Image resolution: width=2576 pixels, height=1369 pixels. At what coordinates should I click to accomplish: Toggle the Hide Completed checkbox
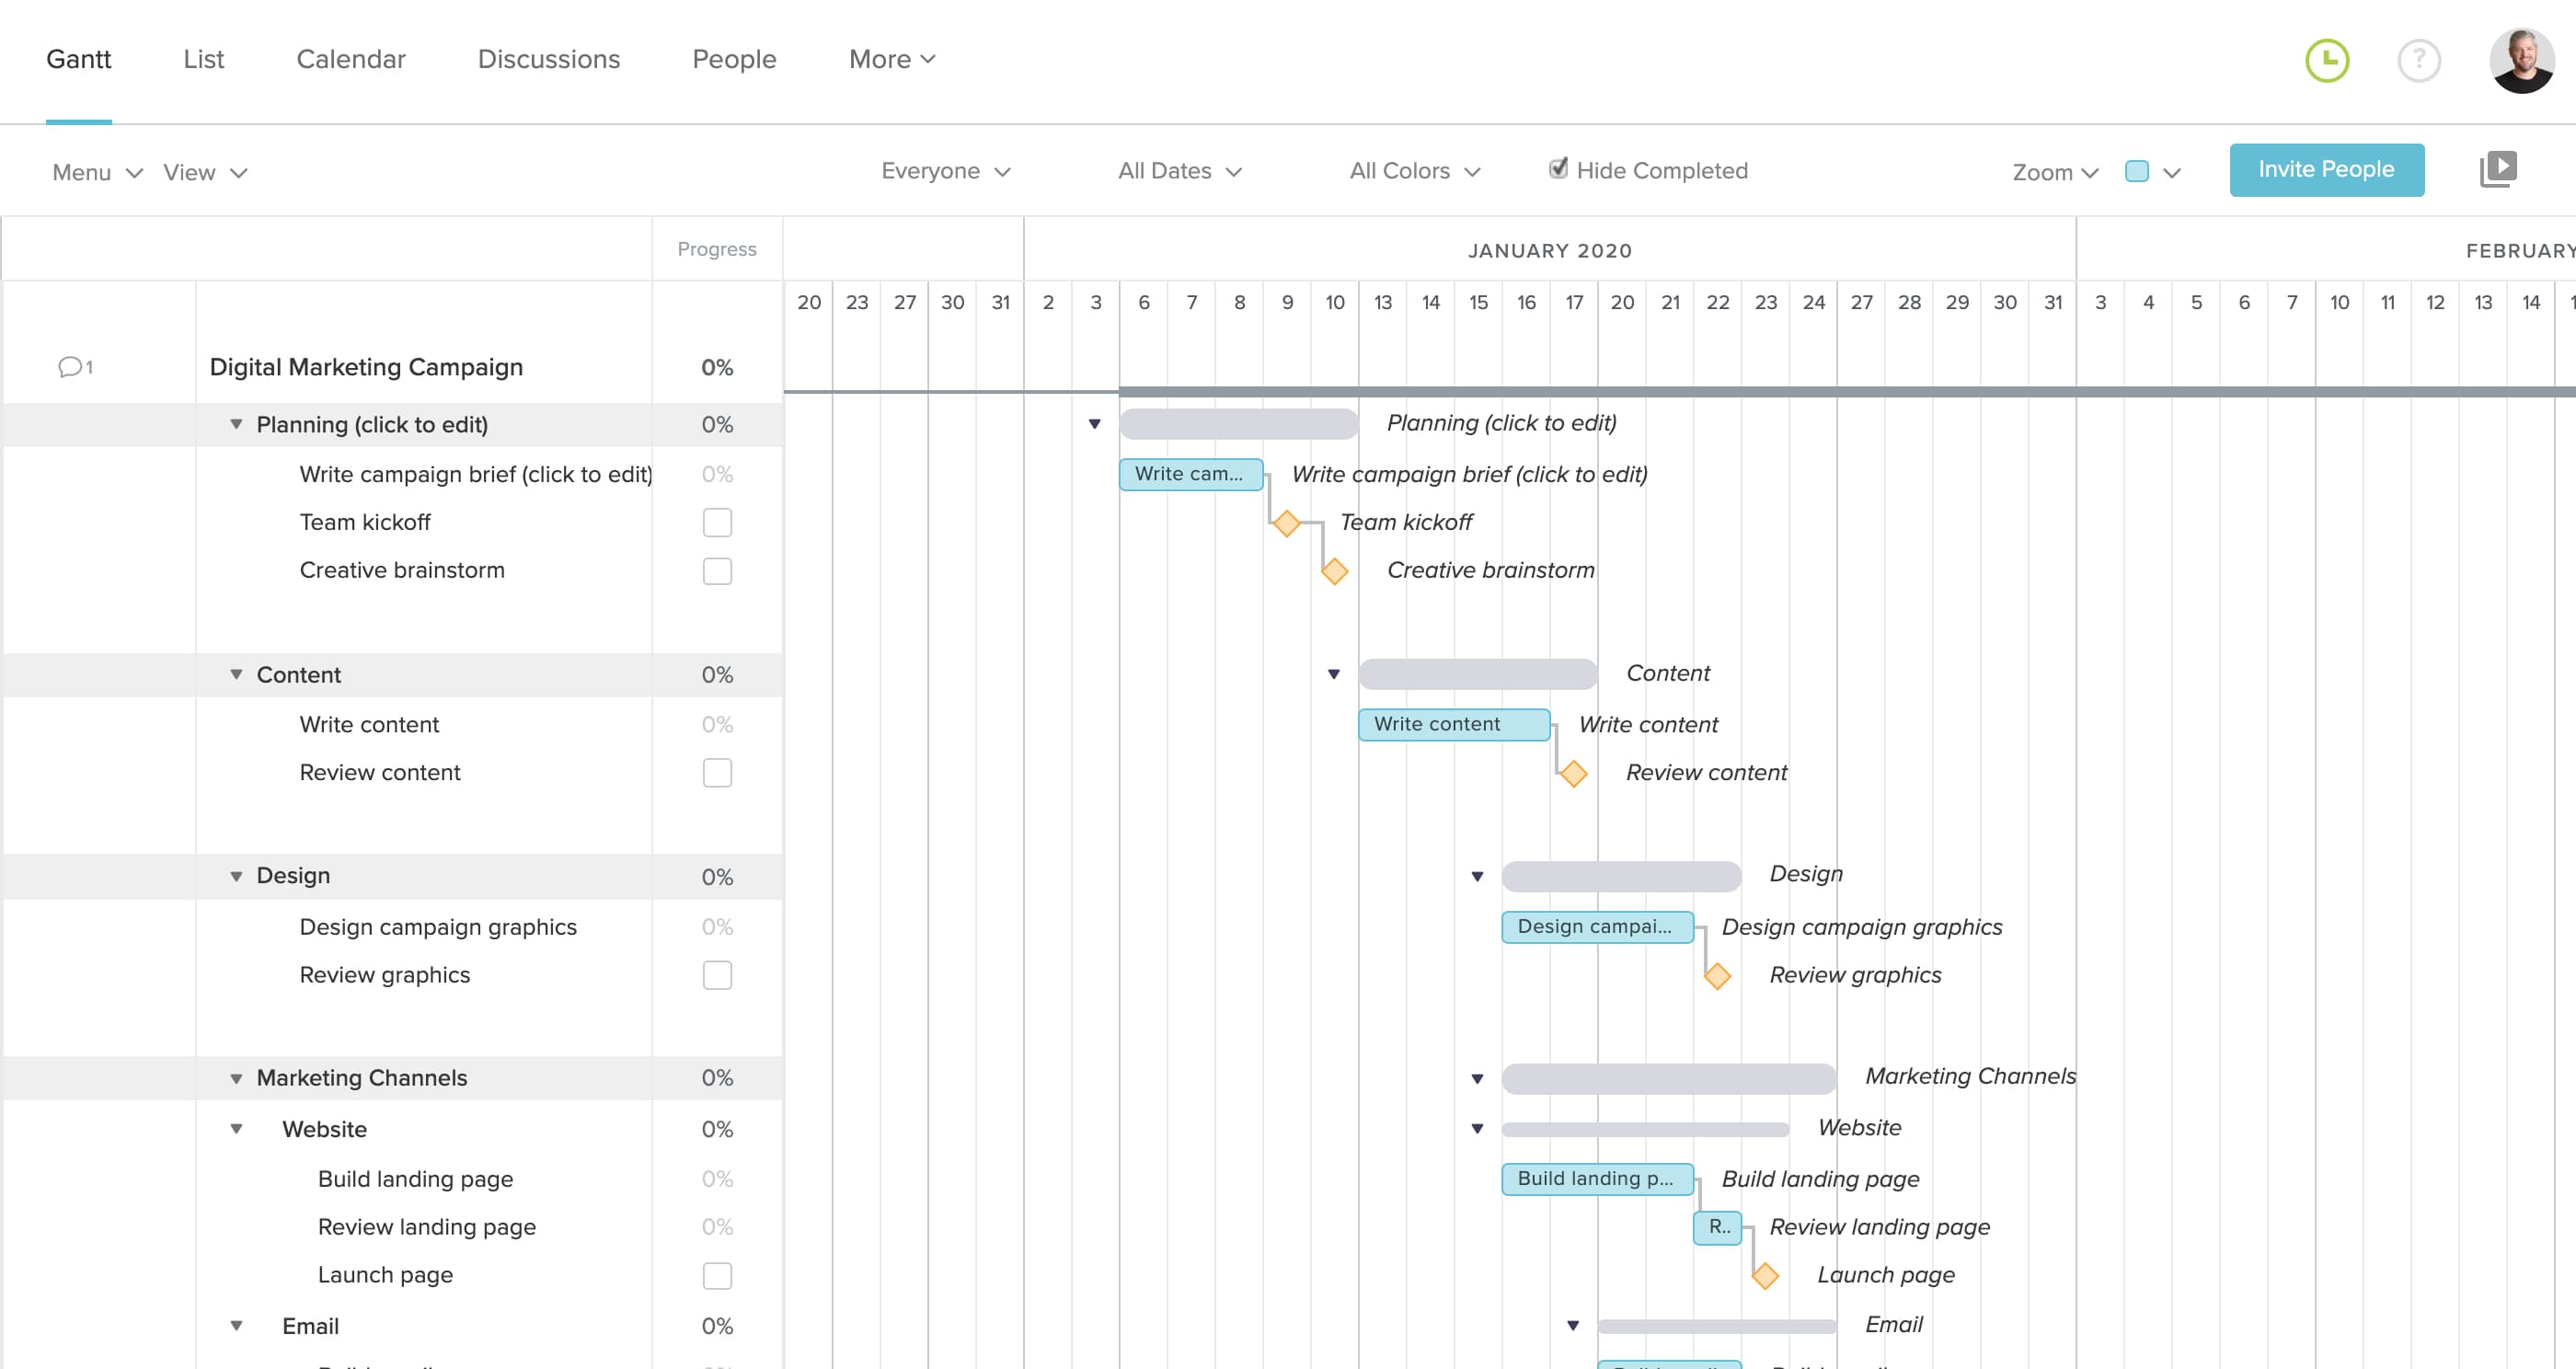[x=1554, y=168]
